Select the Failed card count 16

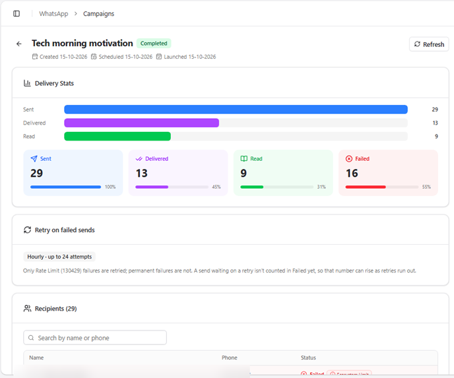(x=352, y=173)
